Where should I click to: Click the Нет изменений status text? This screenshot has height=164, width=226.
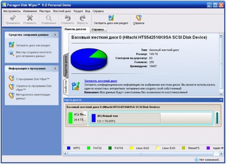pyautogui.click(x=209, y=160)
